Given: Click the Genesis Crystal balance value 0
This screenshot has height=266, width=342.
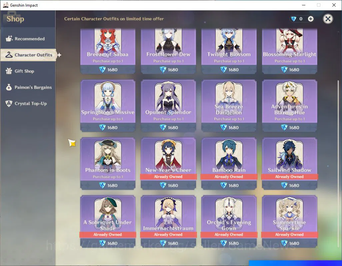Looking at the screenshot, I should click(301, 19).
